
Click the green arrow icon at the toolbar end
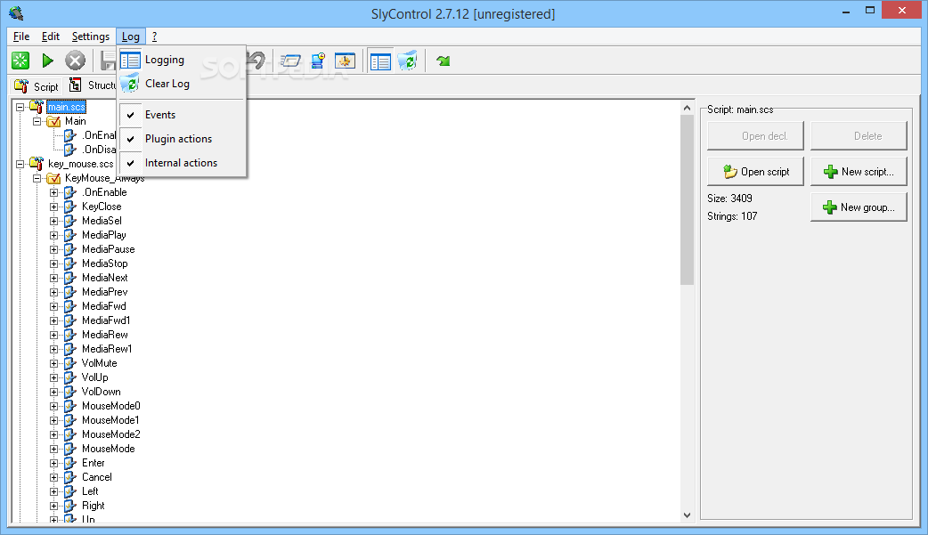pos(444,61)
